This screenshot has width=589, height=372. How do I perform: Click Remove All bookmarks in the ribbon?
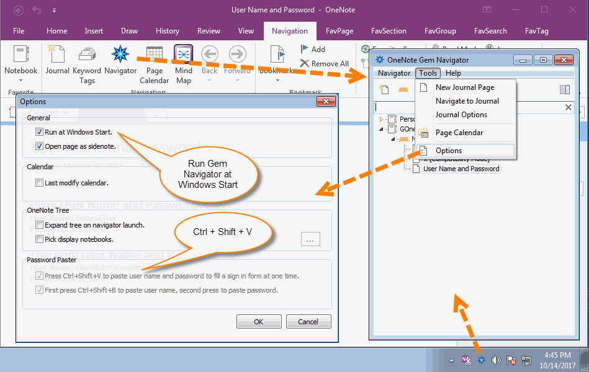point(325,63)
